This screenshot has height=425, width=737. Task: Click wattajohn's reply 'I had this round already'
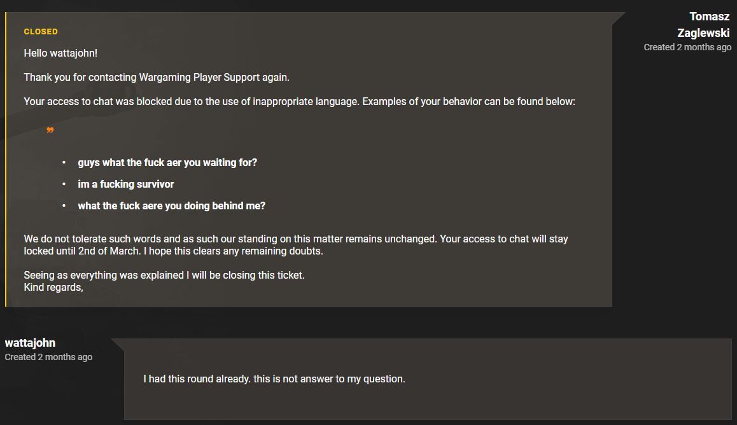[274, 379]
